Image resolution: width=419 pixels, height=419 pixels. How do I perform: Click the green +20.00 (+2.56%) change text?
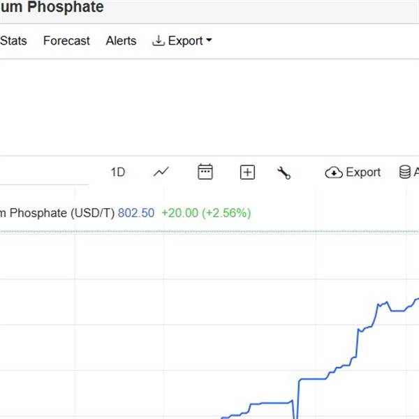tap(206, 213)
